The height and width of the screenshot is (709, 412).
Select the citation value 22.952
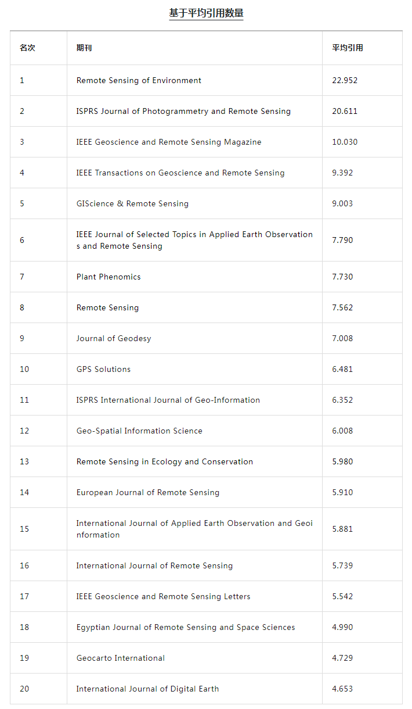tap(345, 80)
